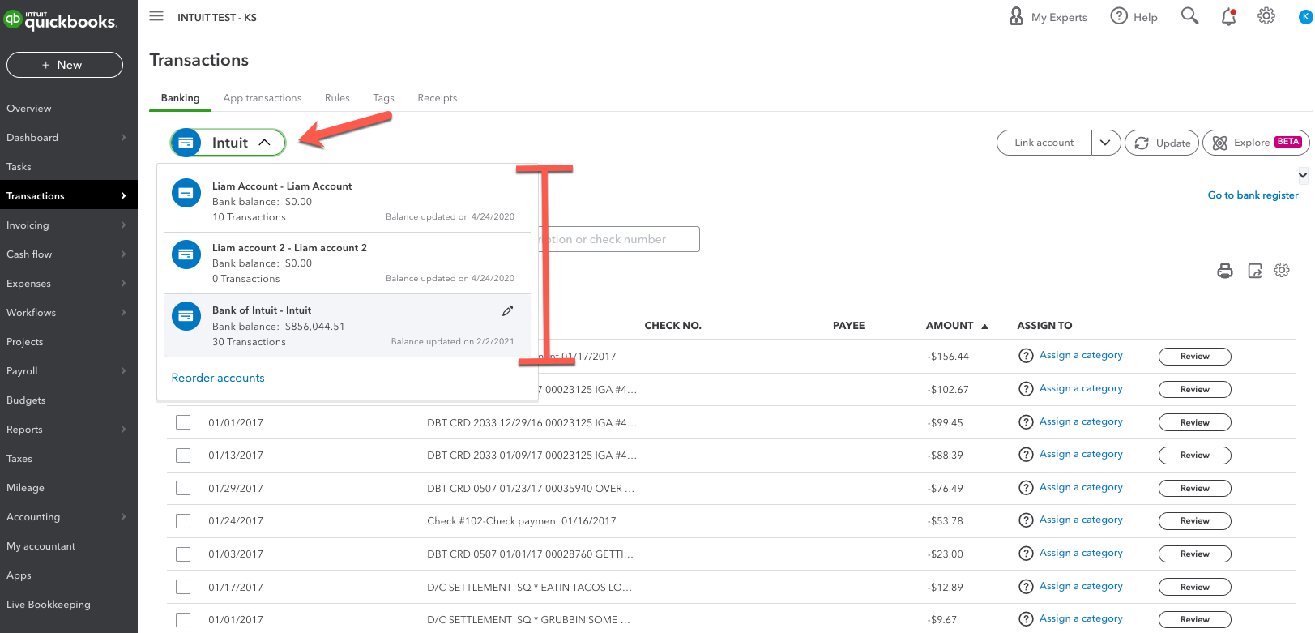The height and width of the screenshot is (633, 1315).
Task: Click help icon for -$76.49 row
Action: [1026, 488]
